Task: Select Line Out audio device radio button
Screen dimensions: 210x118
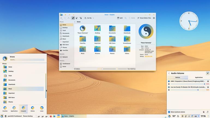Action: [169, 87]
